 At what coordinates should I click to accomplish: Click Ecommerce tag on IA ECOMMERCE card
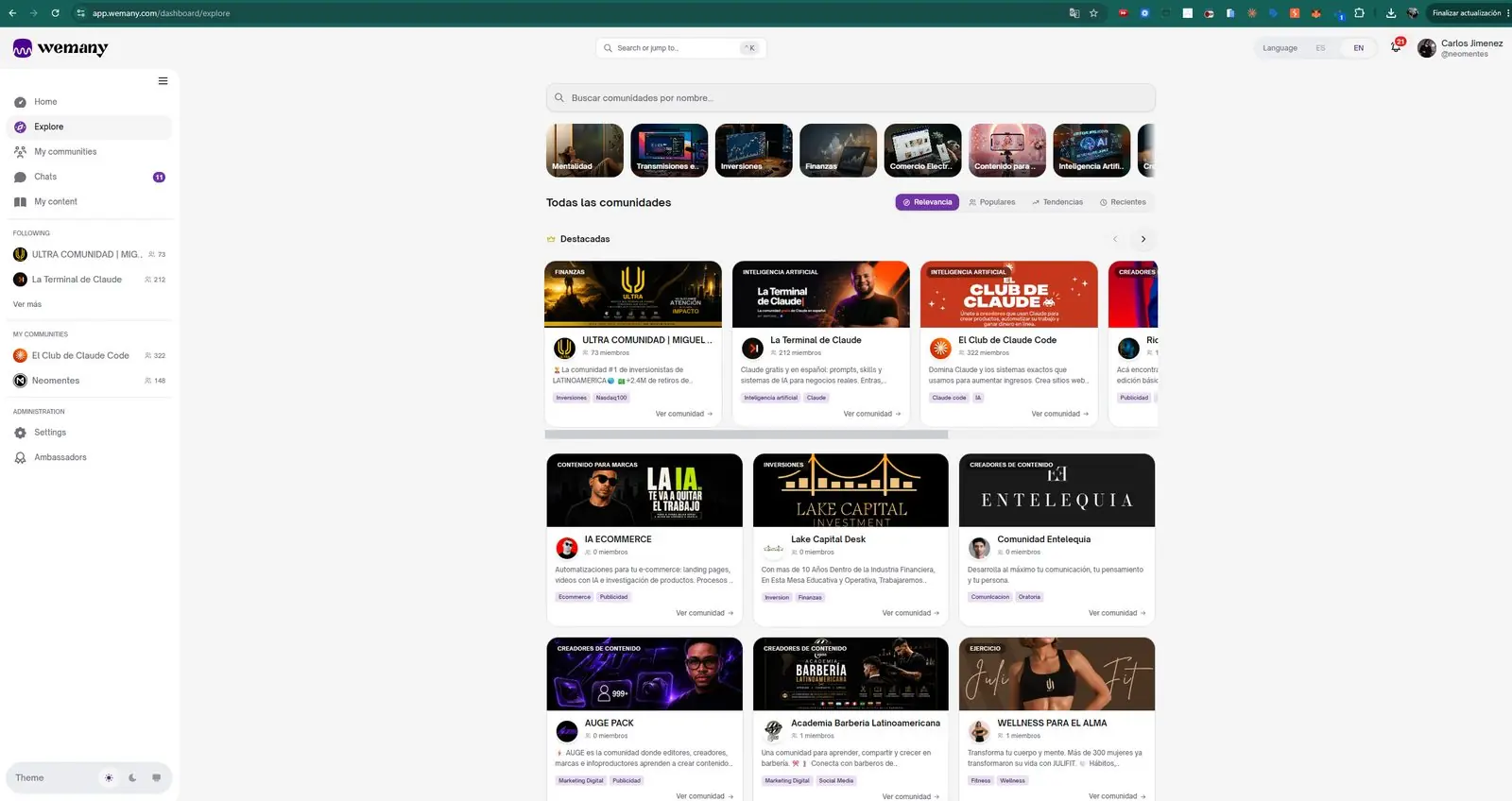(x=575, y=597)
